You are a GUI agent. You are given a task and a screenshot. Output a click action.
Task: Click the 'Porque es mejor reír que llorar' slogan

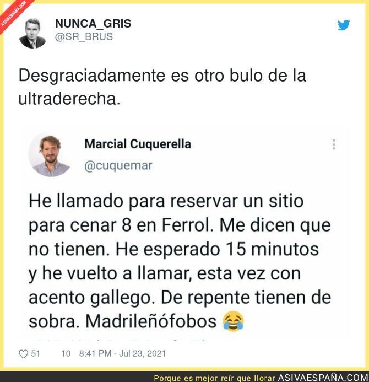tap(214, 378)
